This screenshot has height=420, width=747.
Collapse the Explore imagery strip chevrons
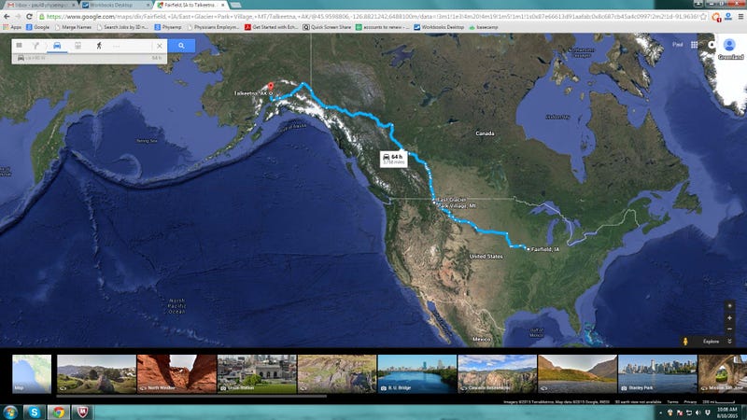pos(729,341)
